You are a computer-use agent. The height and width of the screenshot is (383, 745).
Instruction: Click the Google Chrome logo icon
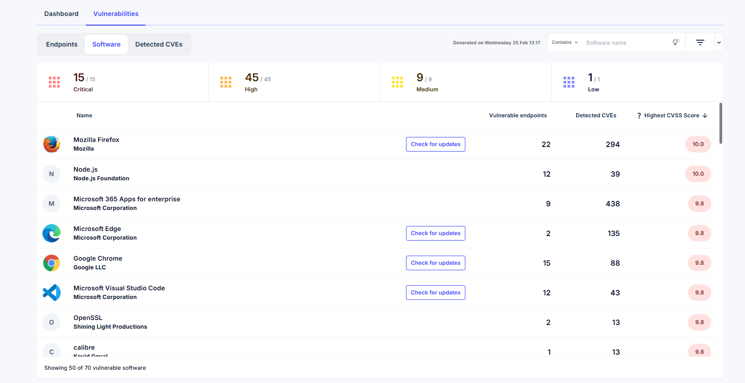[x=52, y=263]
